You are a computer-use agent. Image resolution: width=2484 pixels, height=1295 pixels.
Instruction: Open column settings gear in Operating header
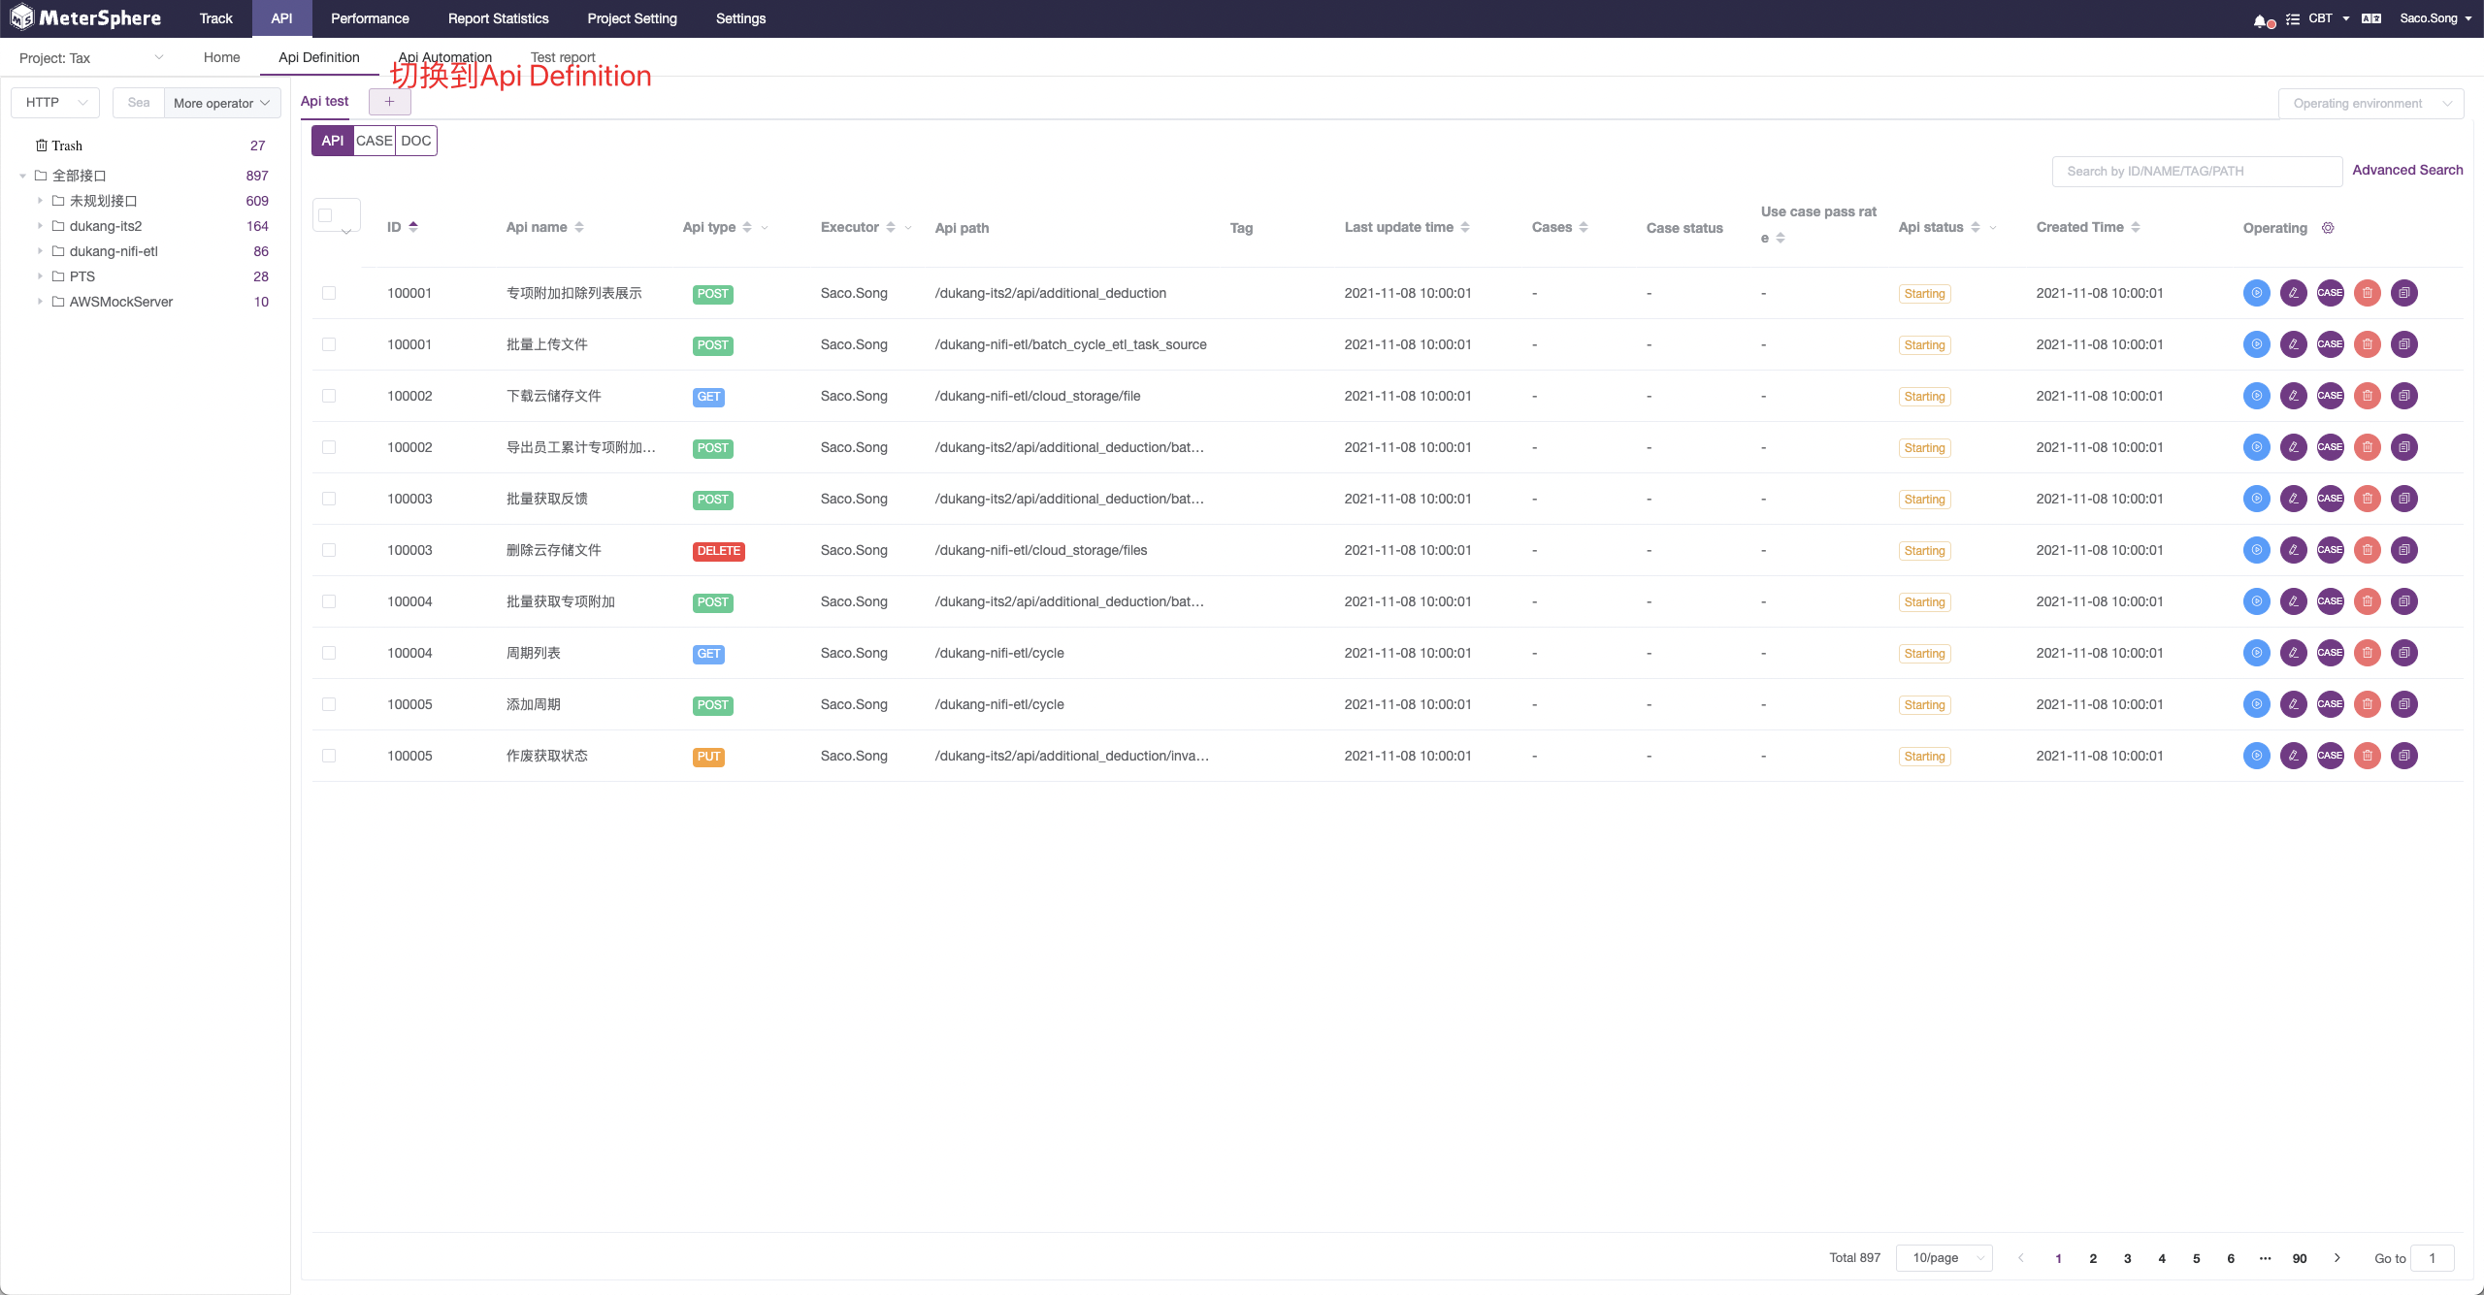click(x=2329, y=228)
